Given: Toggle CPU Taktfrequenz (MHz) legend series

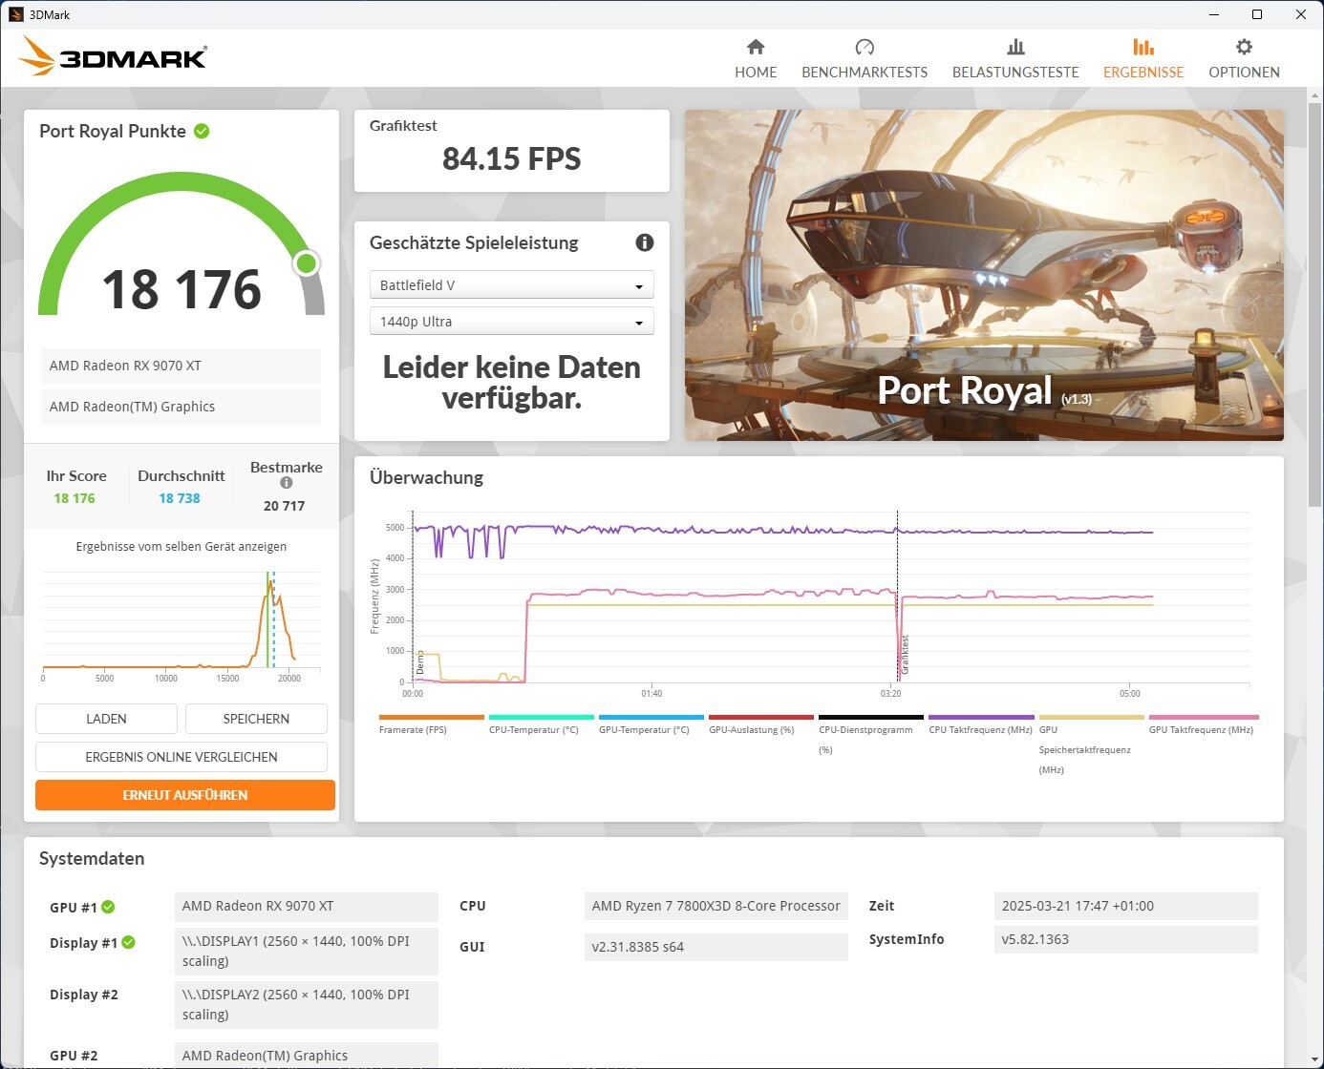Looking at the screenshot, I should click(x=981, y=724).
